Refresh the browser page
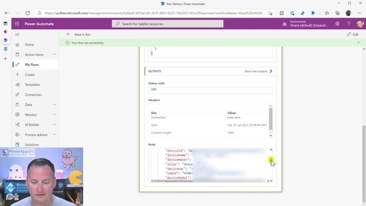This screenshot has width=366, height=206. [27, 13]
